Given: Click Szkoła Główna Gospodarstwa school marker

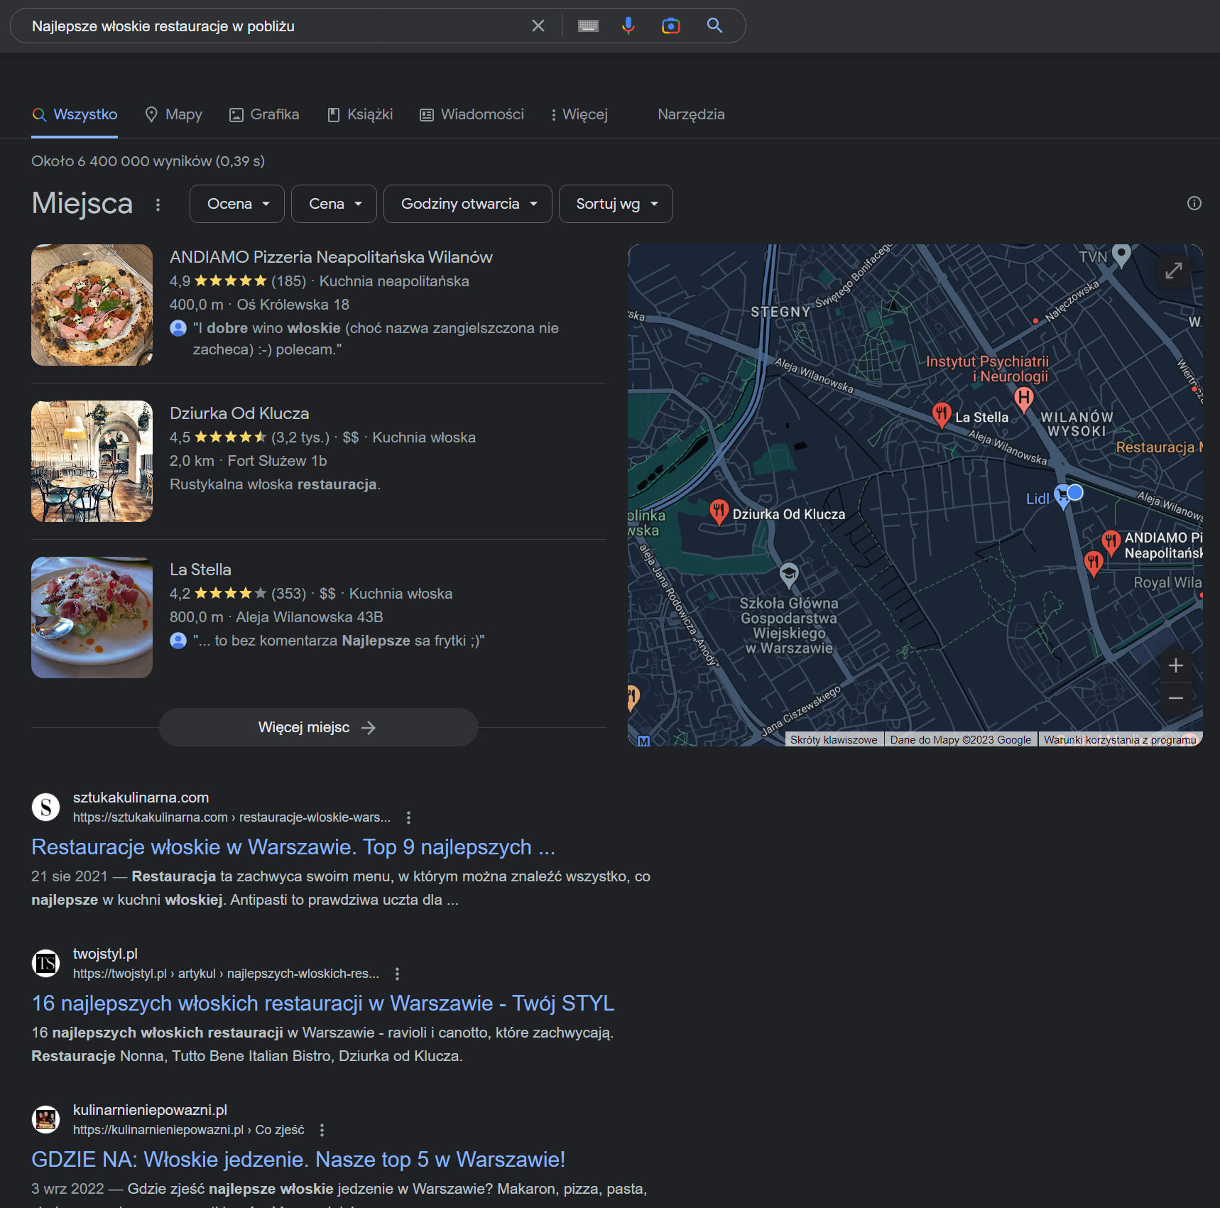Looking at the screenshot, I should pos(788,575).
